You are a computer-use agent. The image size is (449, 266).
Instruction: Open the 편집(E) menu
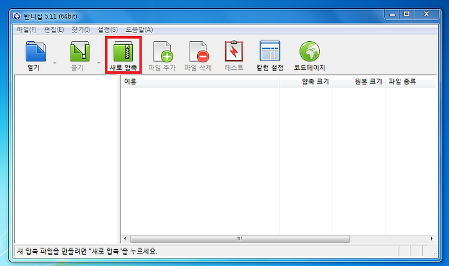pos(54,30)
